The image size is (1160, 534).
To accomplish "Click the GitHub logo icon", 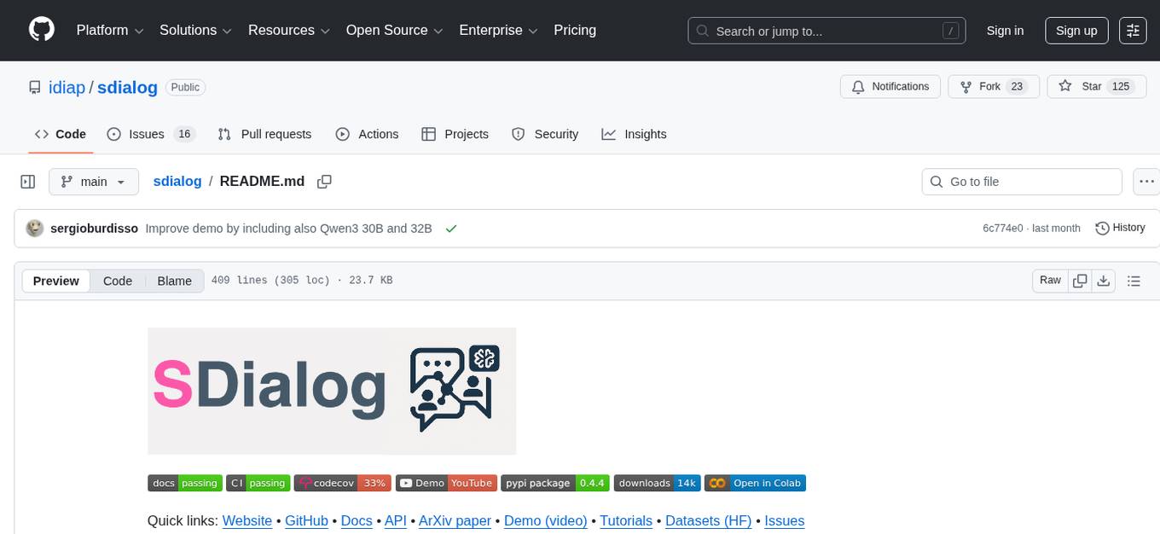I will (x=41, y=30).
